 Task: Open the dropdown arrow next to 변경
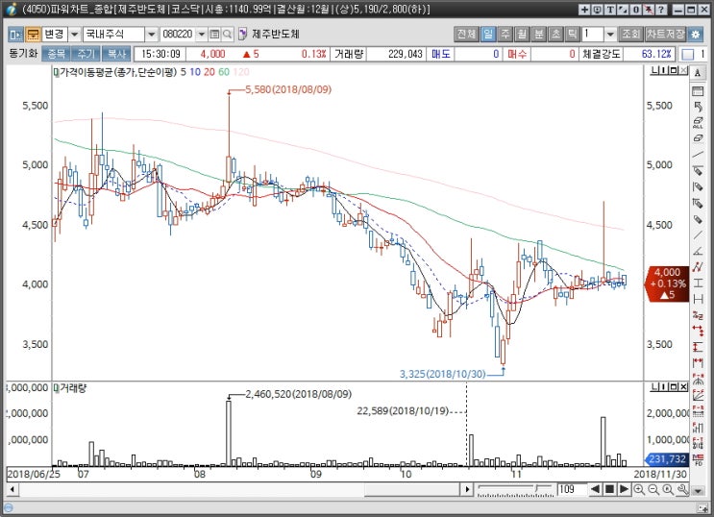tap(75, 35)
